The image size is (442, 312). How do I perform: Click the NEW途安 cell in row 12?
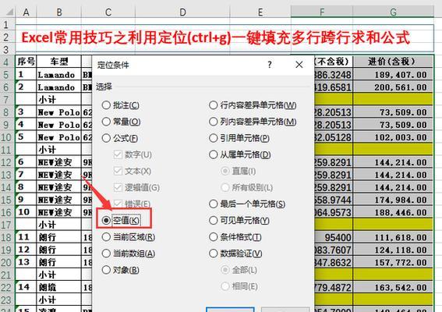(x=59, y=162)
